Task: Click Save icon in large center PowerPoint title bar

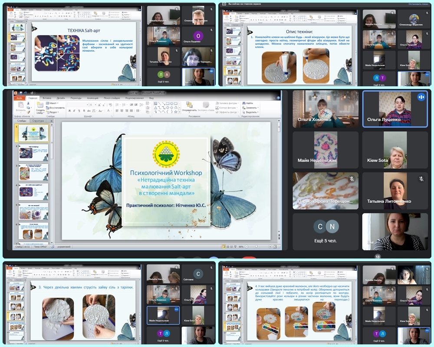Action: (x=21, y=93)
